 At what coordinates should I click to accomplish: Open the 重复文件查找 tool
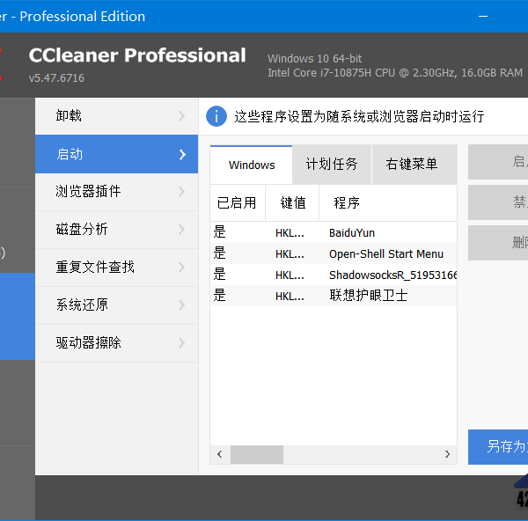pyautogui.click(x=95, y=267)
